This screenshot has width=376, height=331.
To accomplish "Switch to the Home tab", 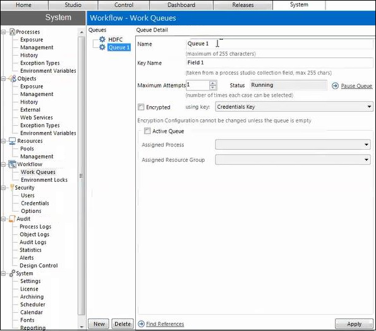I will pos(24,5).
